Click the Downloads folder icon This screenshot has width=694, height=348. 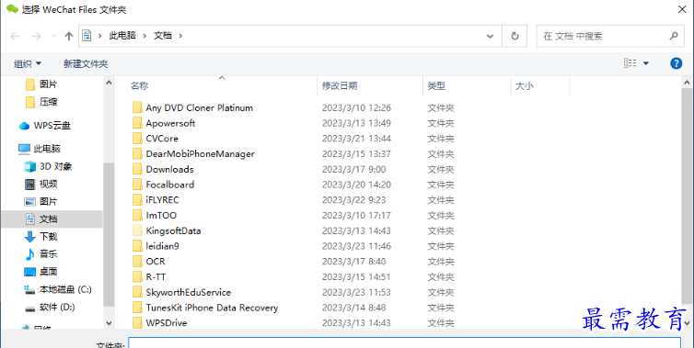[137, 169]
